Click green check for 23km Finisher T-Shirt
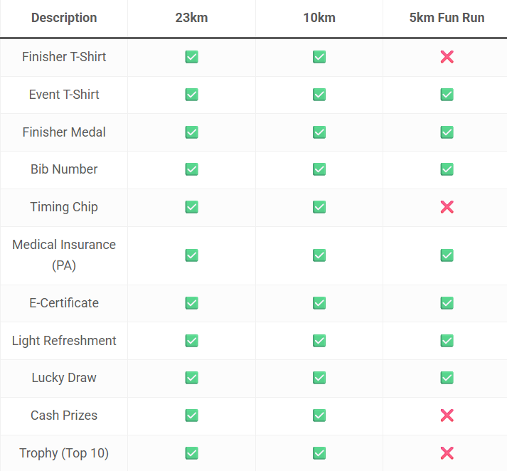The image size is (507, 471). 191,57
